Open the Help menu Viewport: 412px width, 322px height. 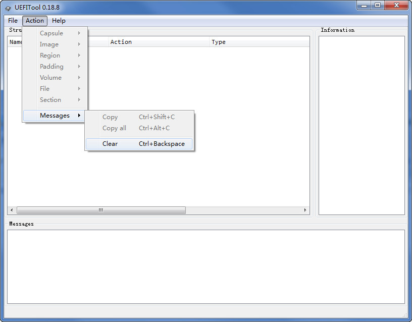click(59, 21)
